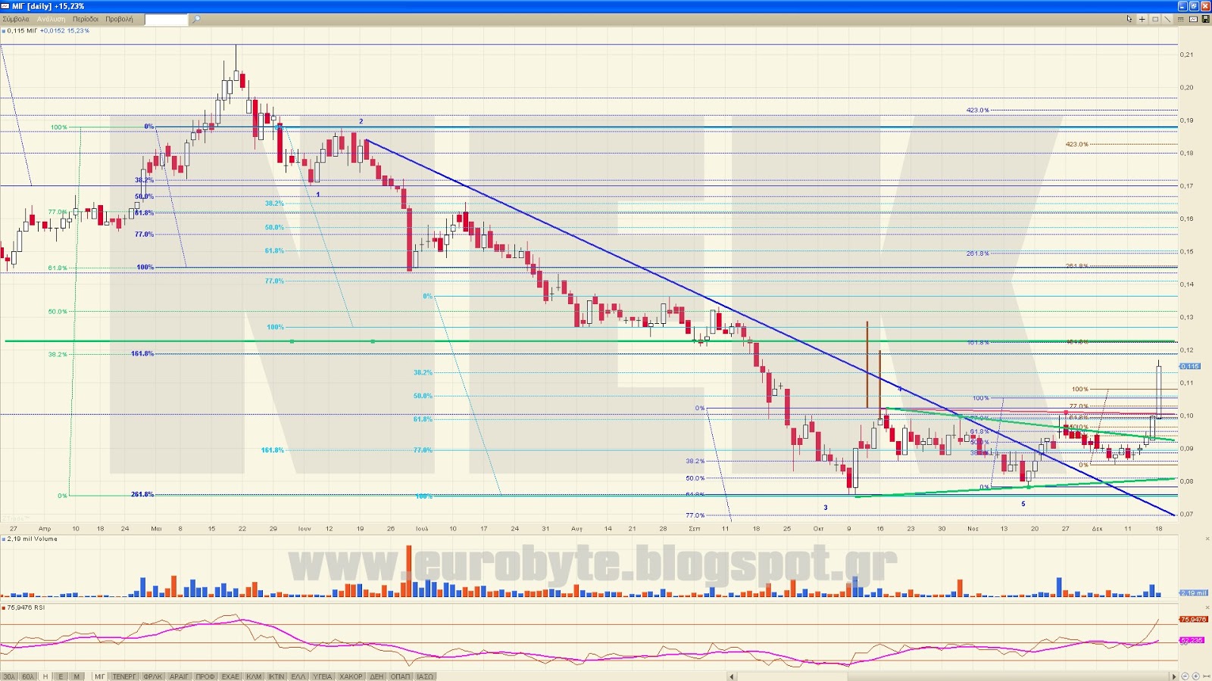The image size is (1212, 681).
Task: Click the chart window icon in title bar
Action: pos(5,6)
